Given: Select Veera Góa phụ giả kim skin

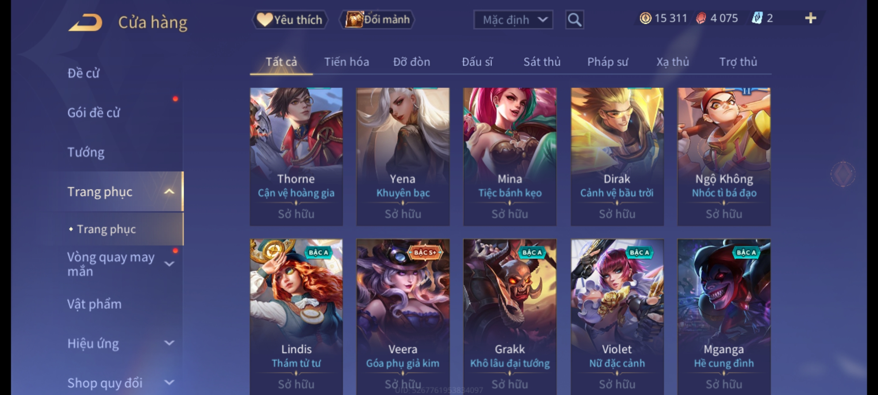Looking at the screenshot, I should [403, 316].
